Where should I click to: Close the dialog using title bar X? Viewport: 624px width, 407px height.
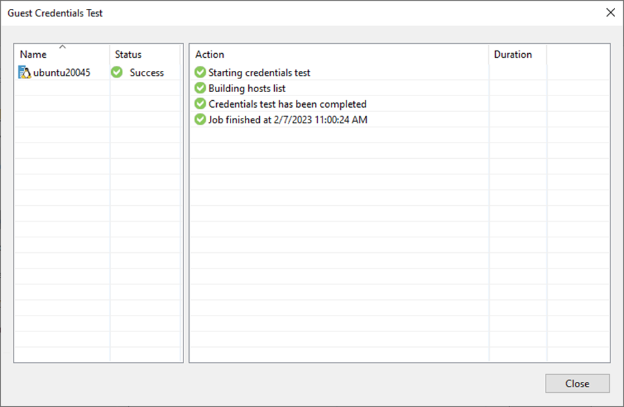coord(610,12)
